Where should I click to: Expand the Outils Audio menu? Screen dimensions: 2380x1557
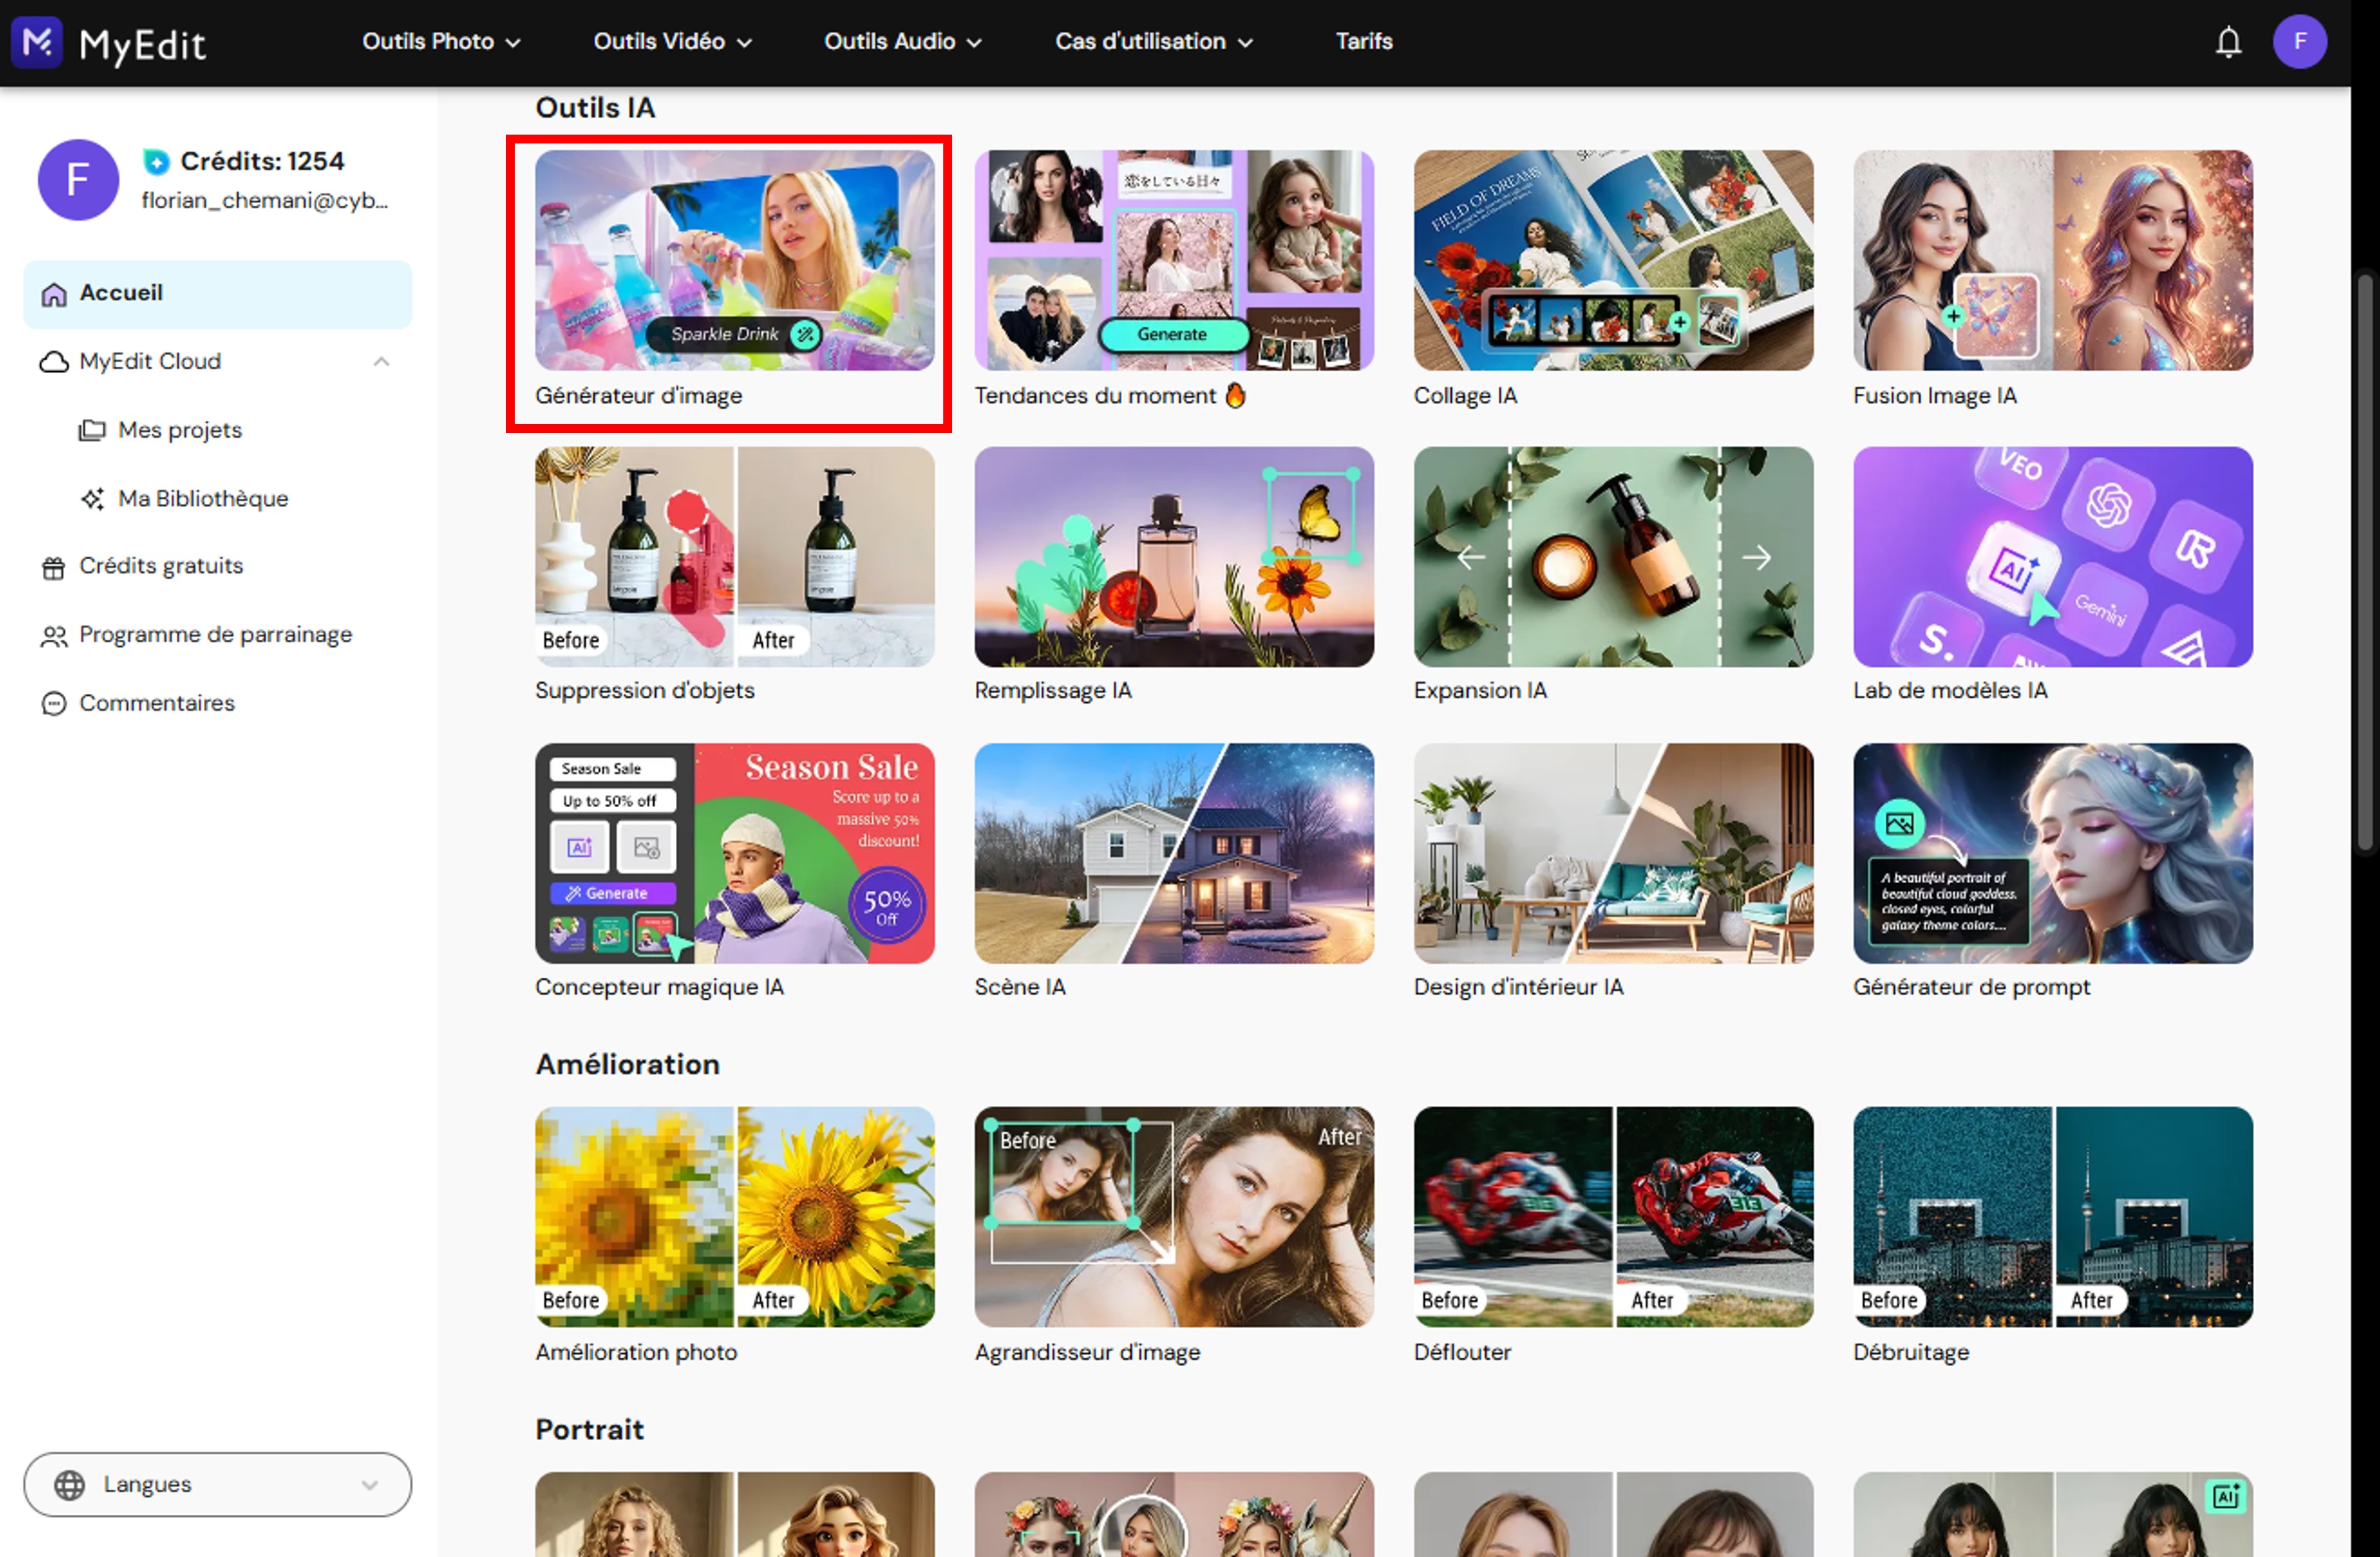[x=902, y=42]
